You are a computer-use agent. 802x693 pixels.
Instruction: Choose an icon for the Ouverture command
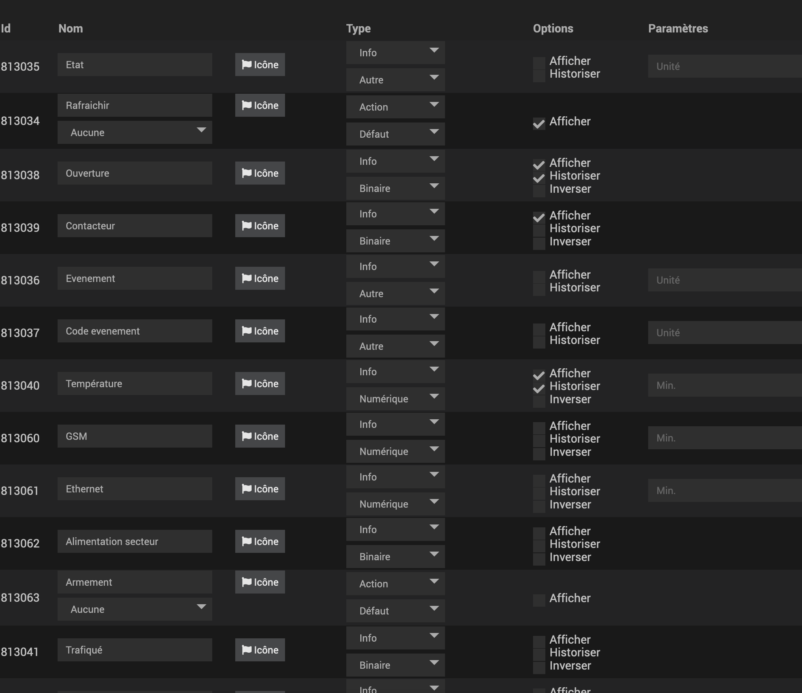pyautogui.click(x=260, y=173)
